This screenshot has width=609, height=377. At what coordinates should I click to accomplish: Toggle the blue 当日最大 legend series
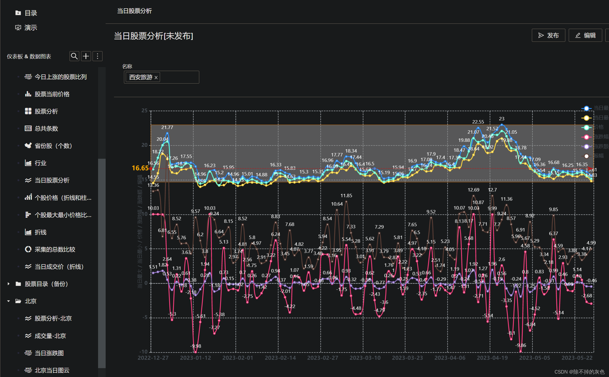point(587,108)
